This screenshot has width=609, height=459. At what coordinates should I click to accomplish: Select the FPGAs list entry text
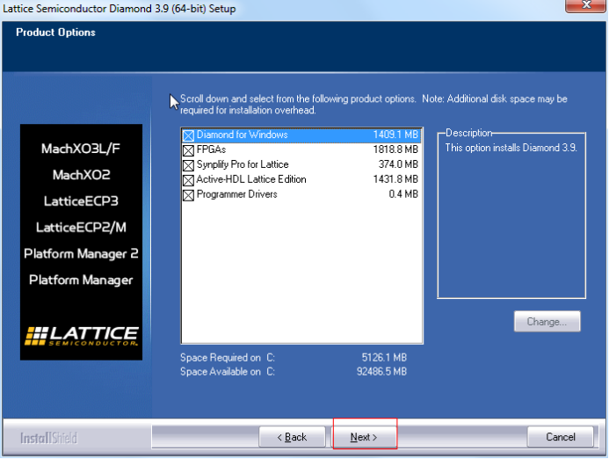point(211,149)
